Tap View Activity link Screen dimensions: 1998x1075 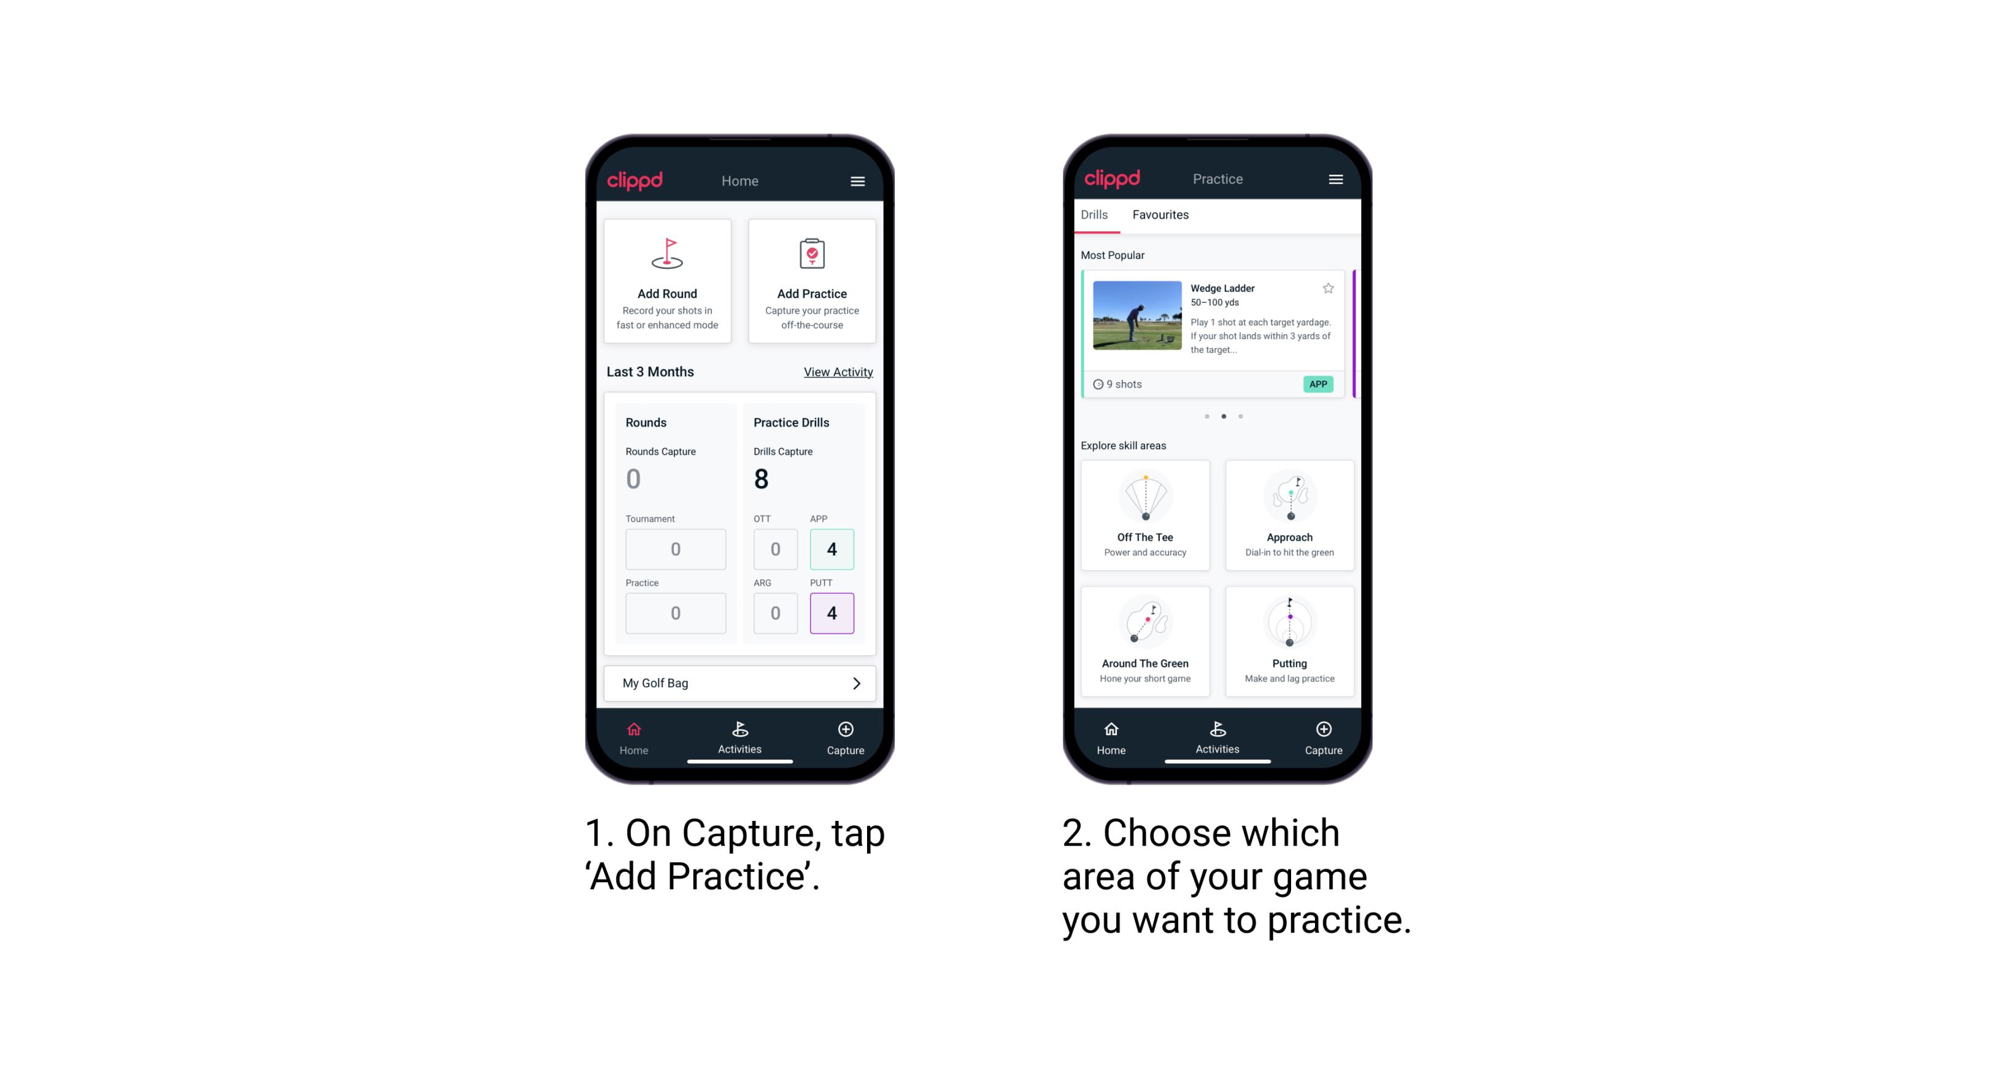[x=838, y=372]
